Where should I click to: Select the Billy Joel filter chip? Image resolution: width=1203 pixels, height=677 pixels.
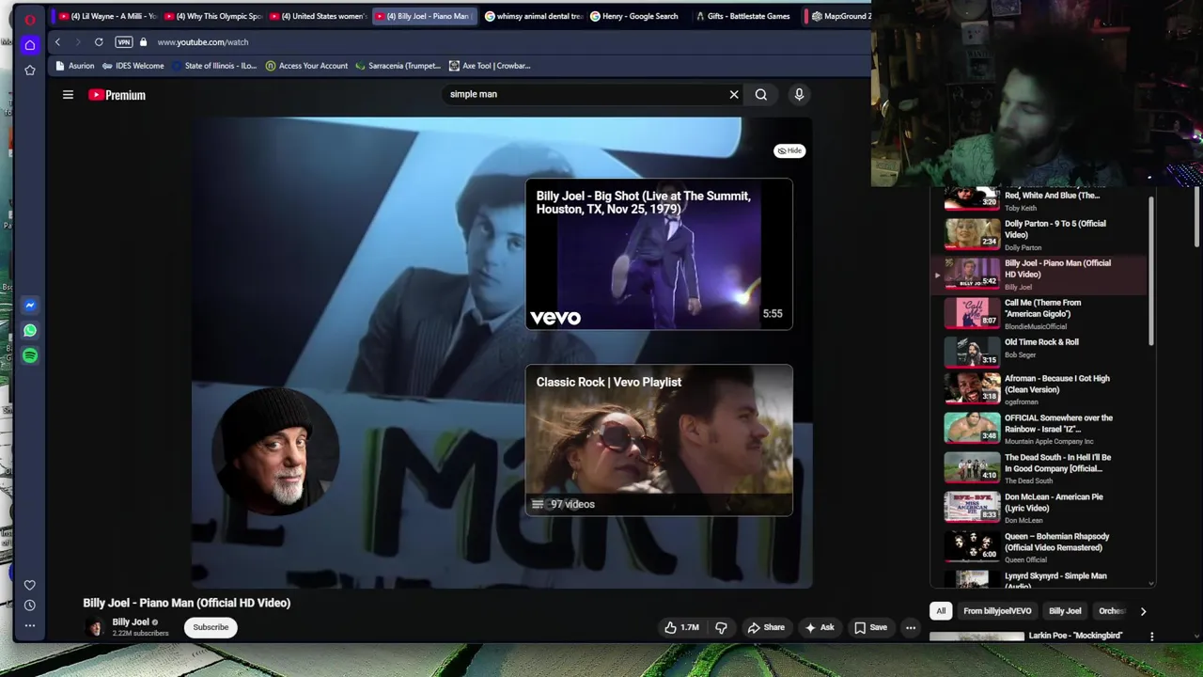point(1065,611)
